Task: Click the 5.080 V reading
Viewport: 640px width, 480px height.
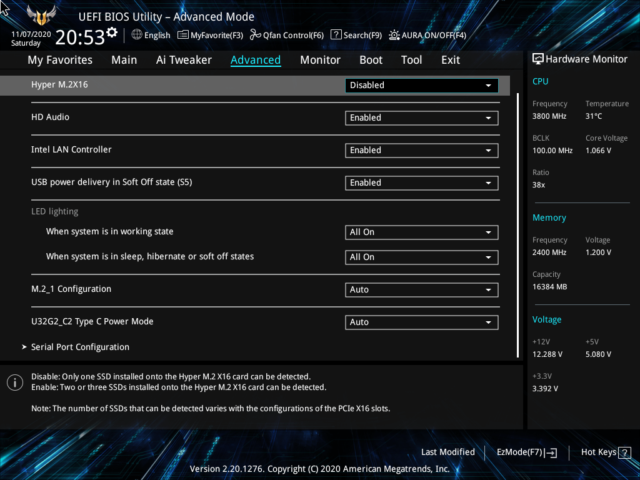Action: [x=598, y=354]
